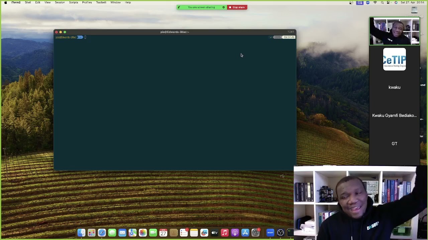Switch to Zoom via Dock icon

tap(270, 233)
